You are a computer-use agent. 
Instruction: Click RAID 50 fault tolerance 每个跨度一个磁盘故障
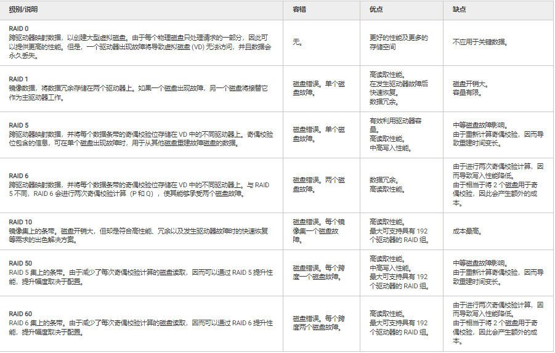[x=318, y=272]
